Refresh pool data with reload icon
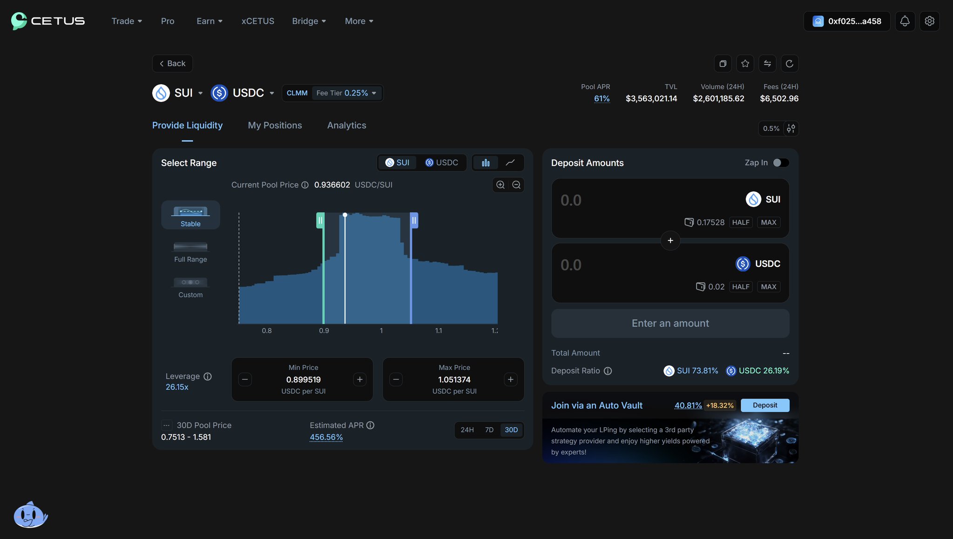The height and width of the screenshot is (539, 953). tap(790, 64)
